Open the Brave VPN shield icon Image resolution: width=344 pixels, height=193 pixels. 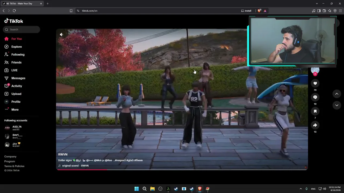coord(335,11)
